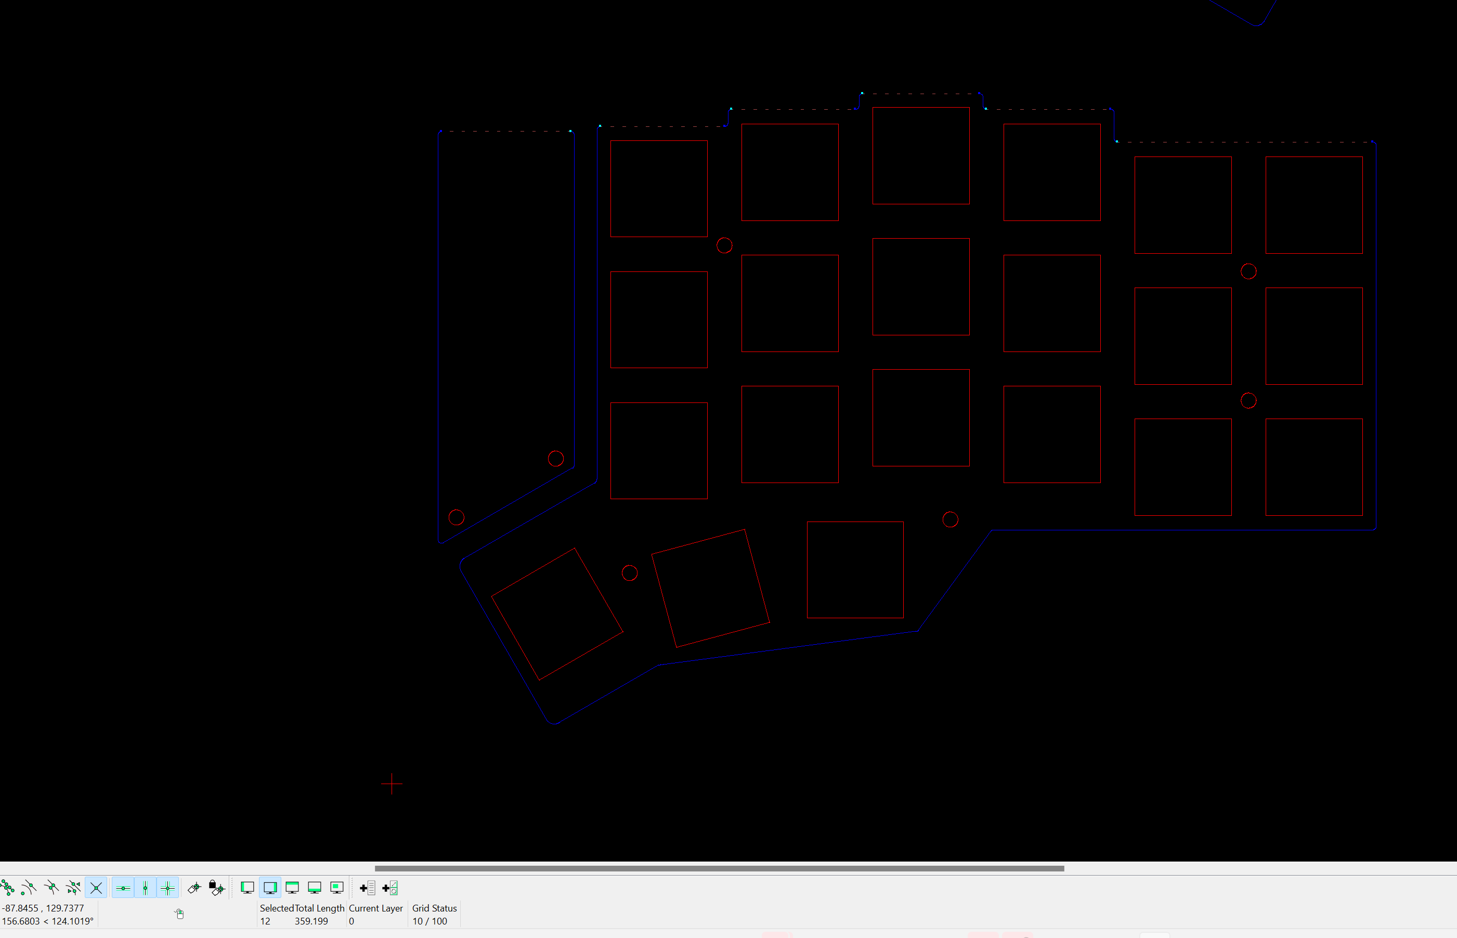
Task: Set the relative zero position icon
Action: [x=194, y=888]
